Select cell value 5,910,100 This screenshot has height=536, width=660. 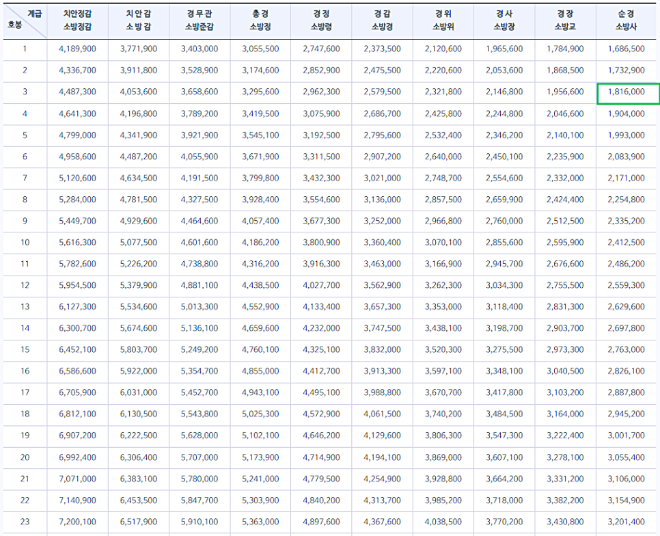[x=200, y=522]
